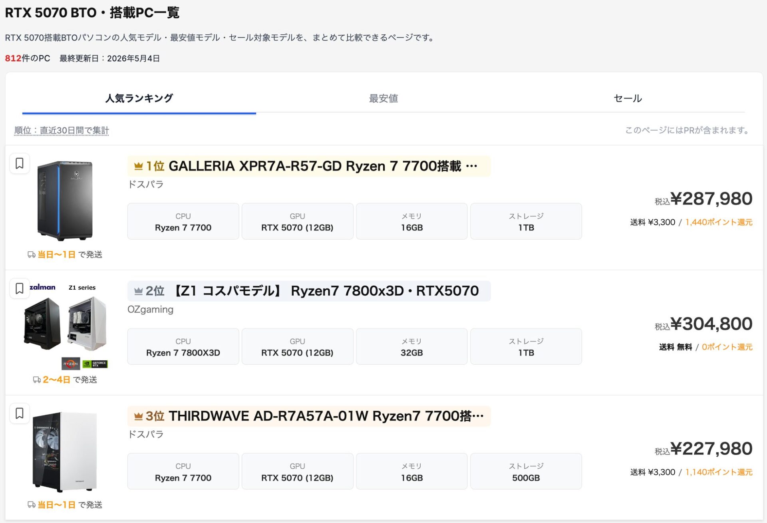
Task: Click the OZgaming shop name
Action: tap(150, 309)
